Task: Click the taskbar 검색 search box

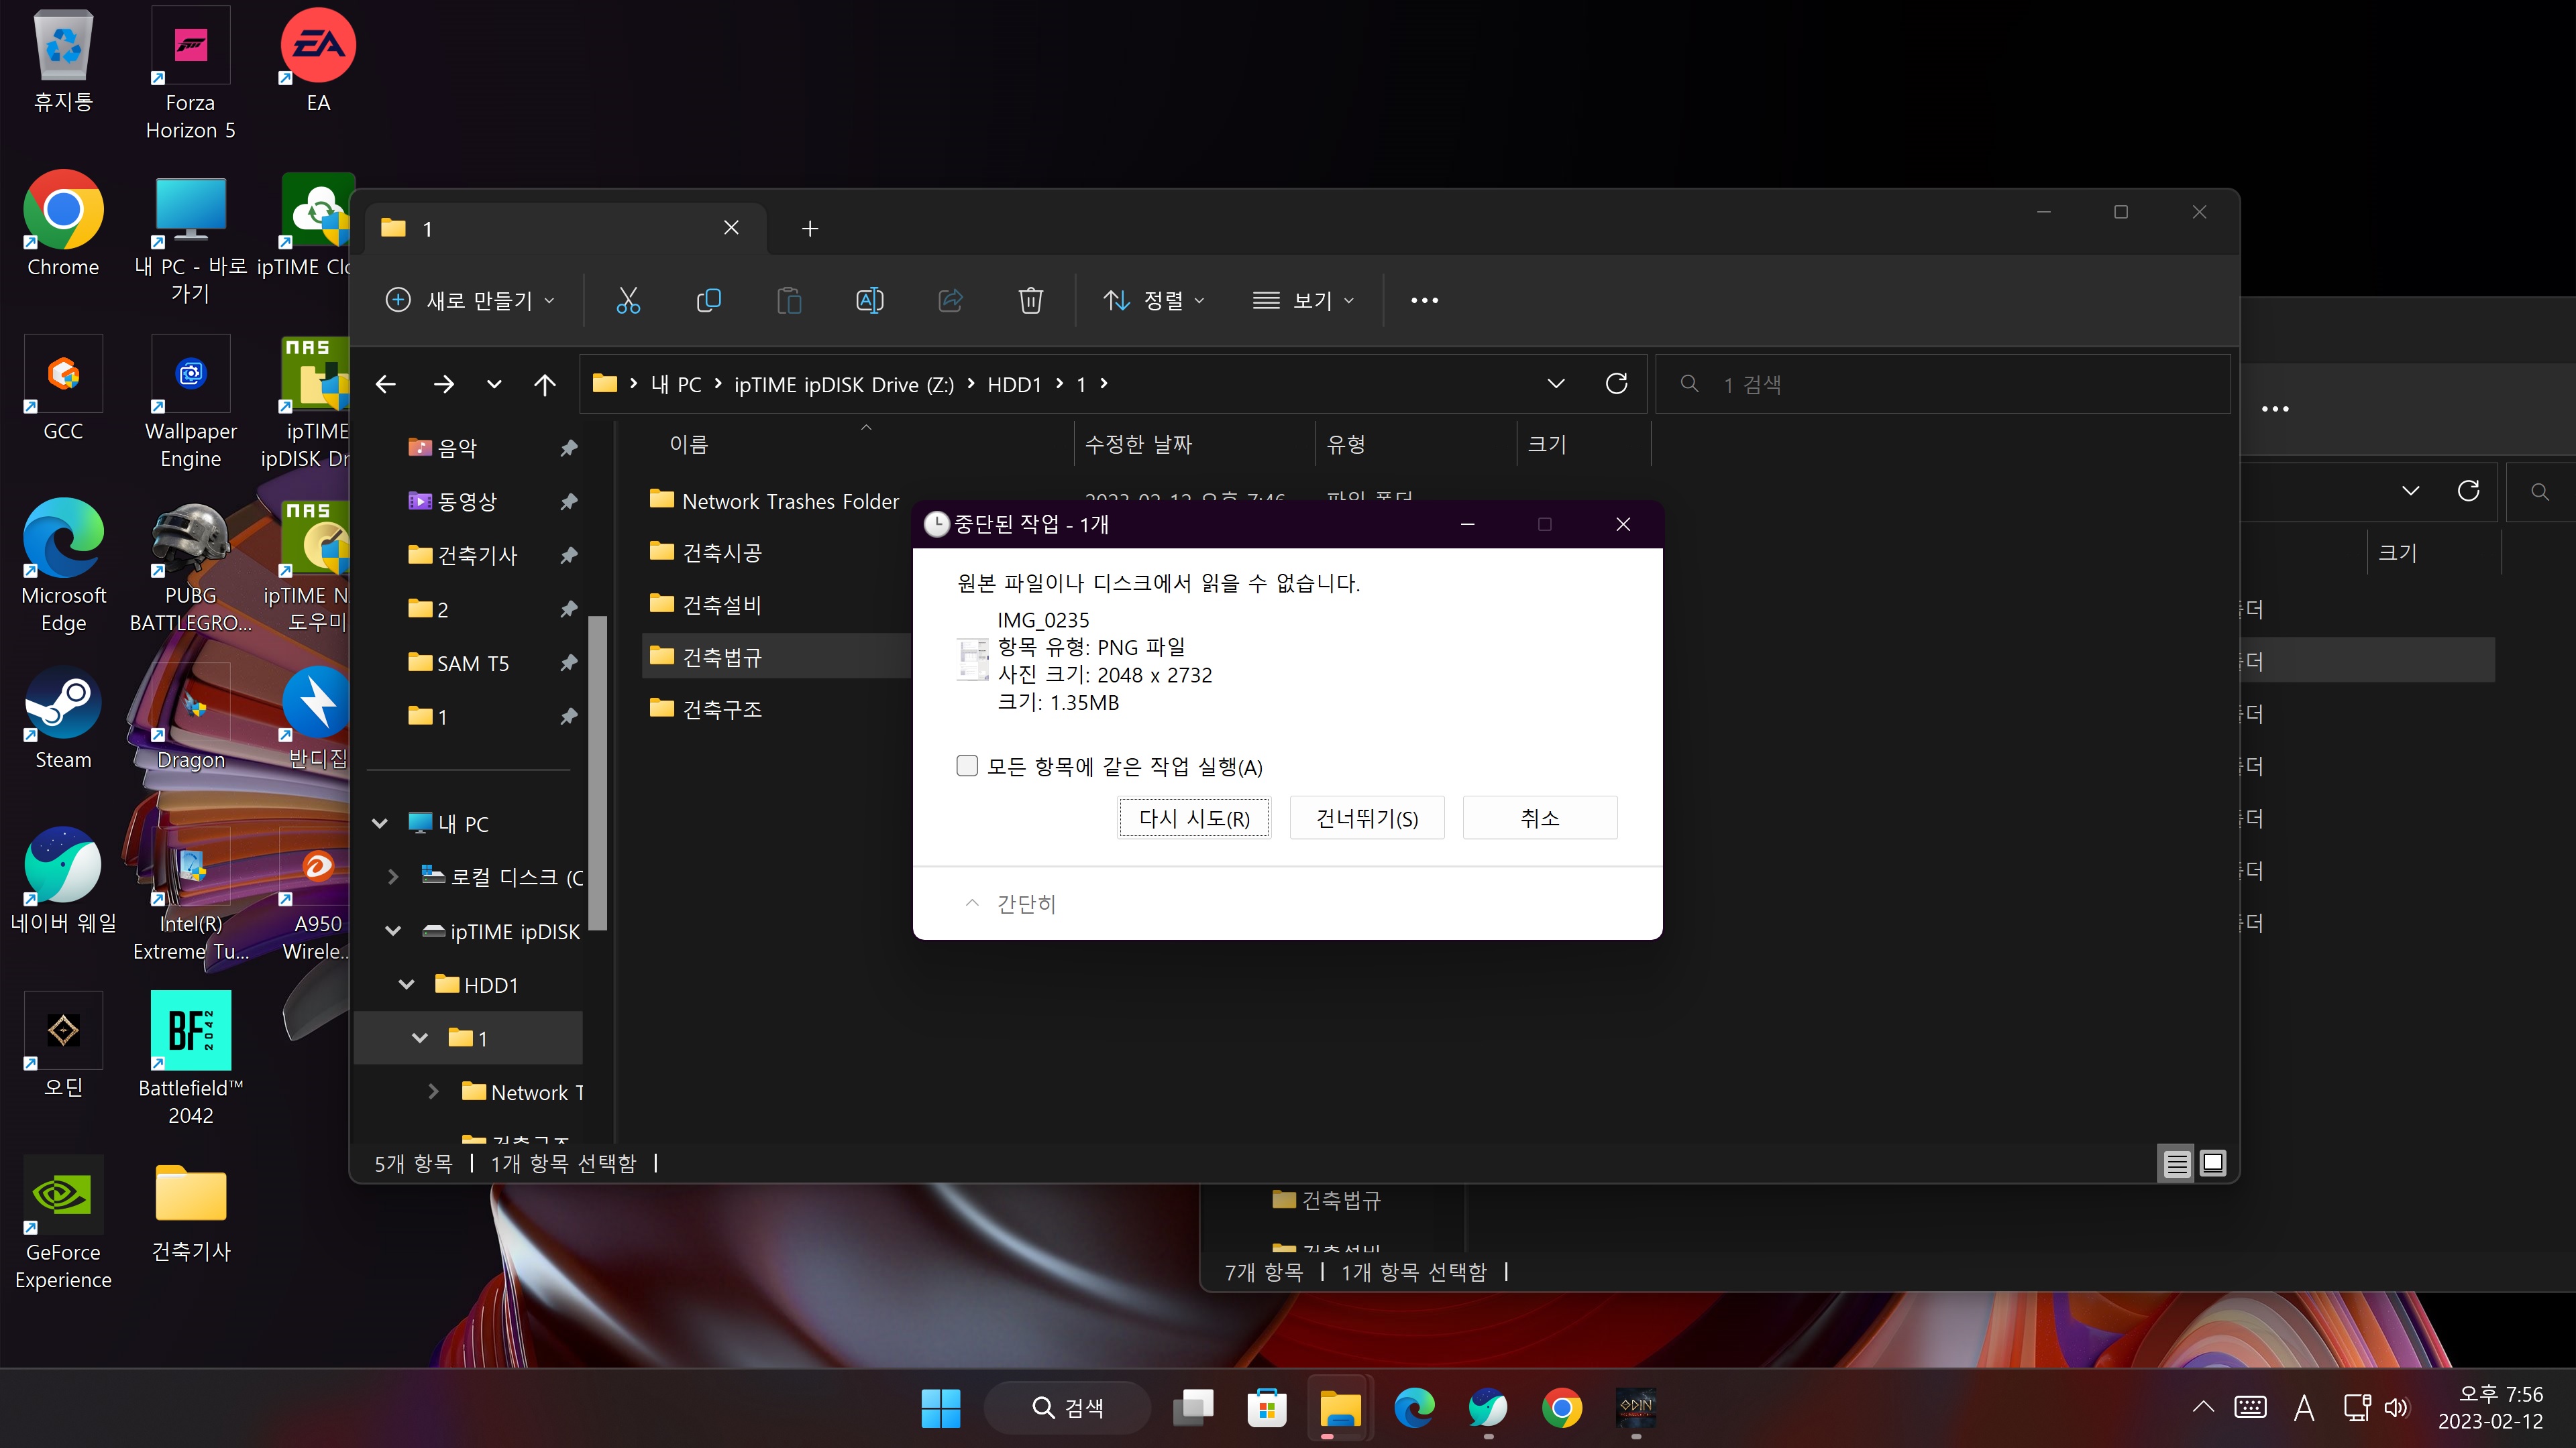Action: click(1067, 1408)
